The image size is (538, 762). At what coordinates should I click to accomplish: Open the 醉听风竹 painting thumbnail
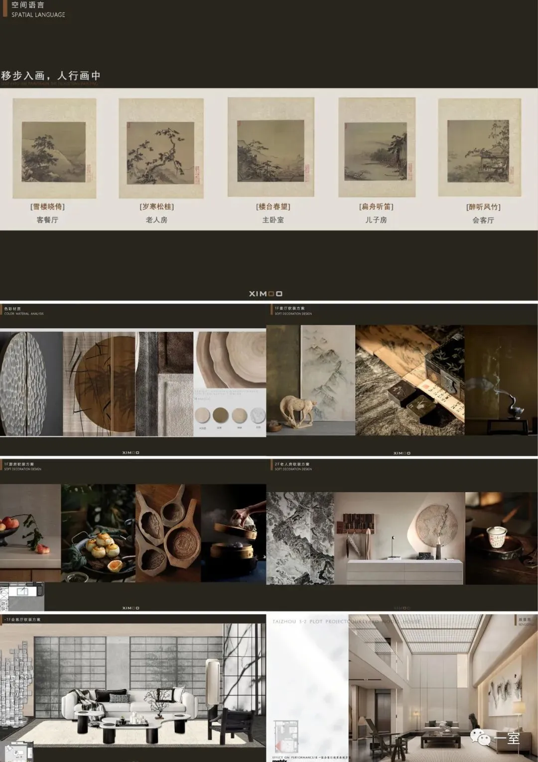point(479,147)
